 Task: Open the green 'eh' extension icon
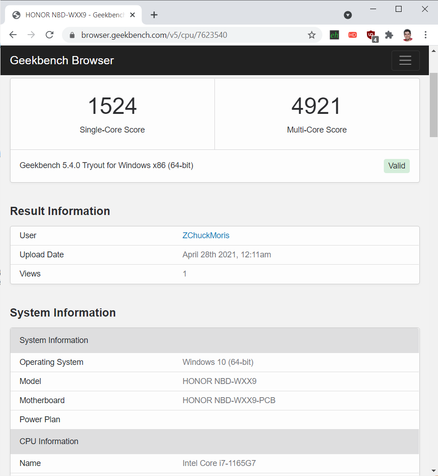(334, 35)
